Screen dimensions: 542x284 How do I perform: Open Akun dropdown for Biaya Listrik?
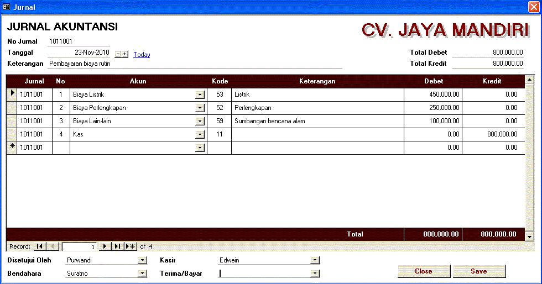(200, 95)
